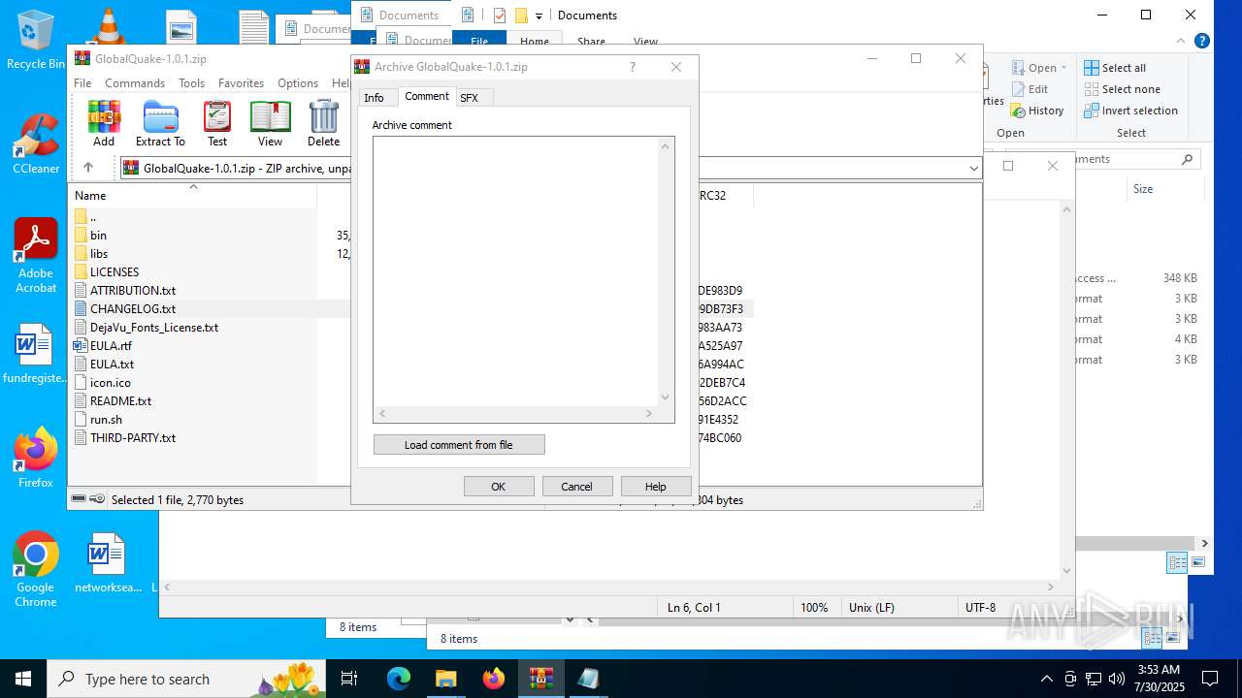1242x698 pixels.
Task: Click Microsoft Edge taskbar icon
Action: click(399, 679)
